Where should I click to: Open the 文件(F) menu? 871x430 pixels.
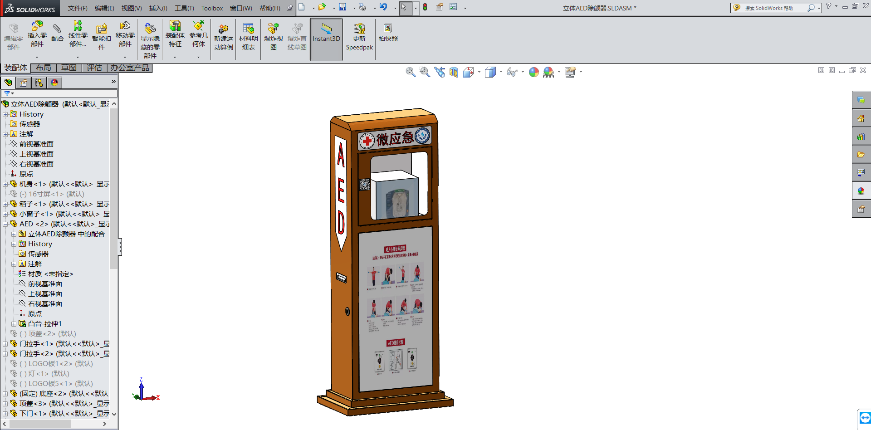tap(78, 8)
